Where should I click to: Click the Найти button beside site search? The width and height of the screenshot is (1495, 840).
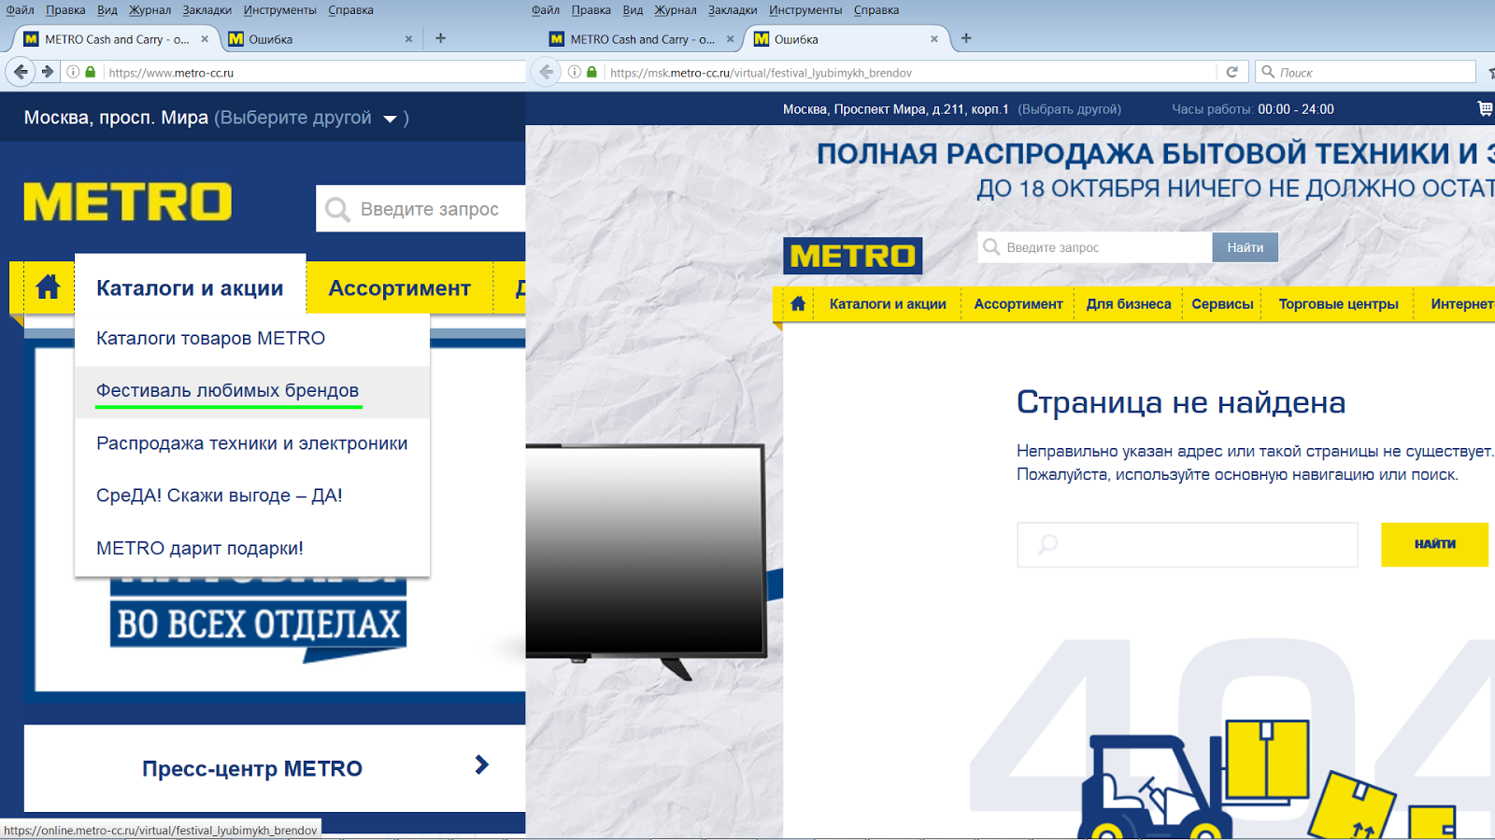point(1246,247)
